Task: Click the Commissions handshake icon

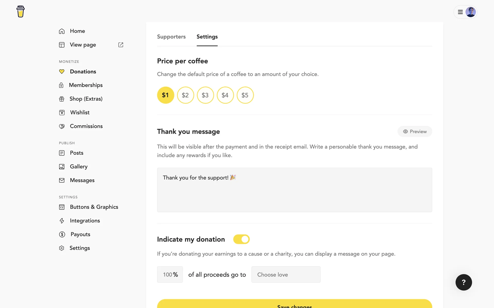Action: [62, 126]
